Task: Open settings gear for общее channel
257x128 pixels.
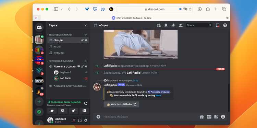Action: [86, 40]
